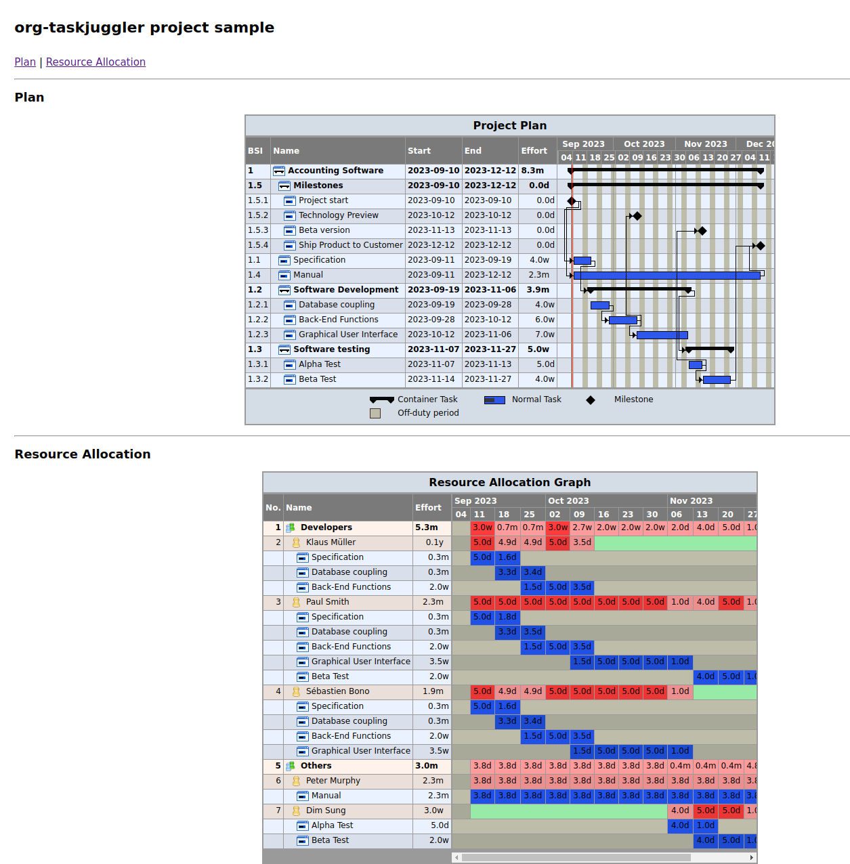Click the Container Task legend symbol

pyautogui.click(x=382, y=400)
